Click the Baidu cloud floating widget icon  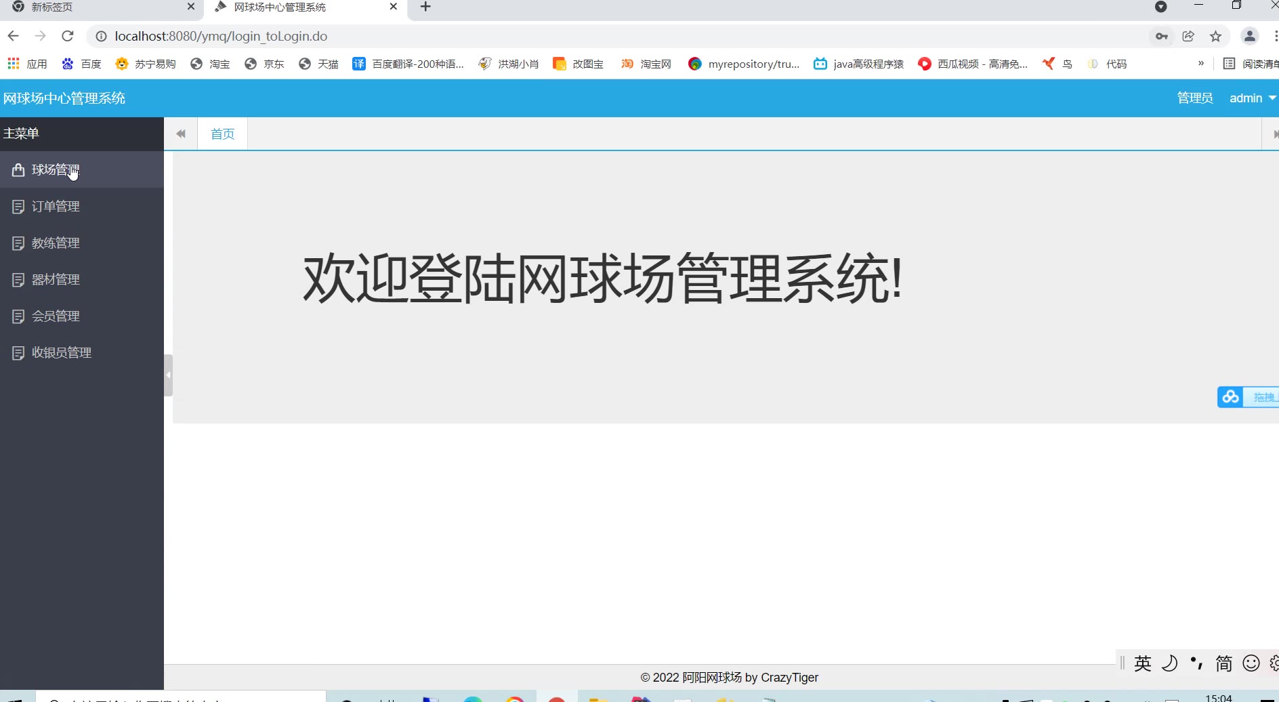tap(1231, 397)
